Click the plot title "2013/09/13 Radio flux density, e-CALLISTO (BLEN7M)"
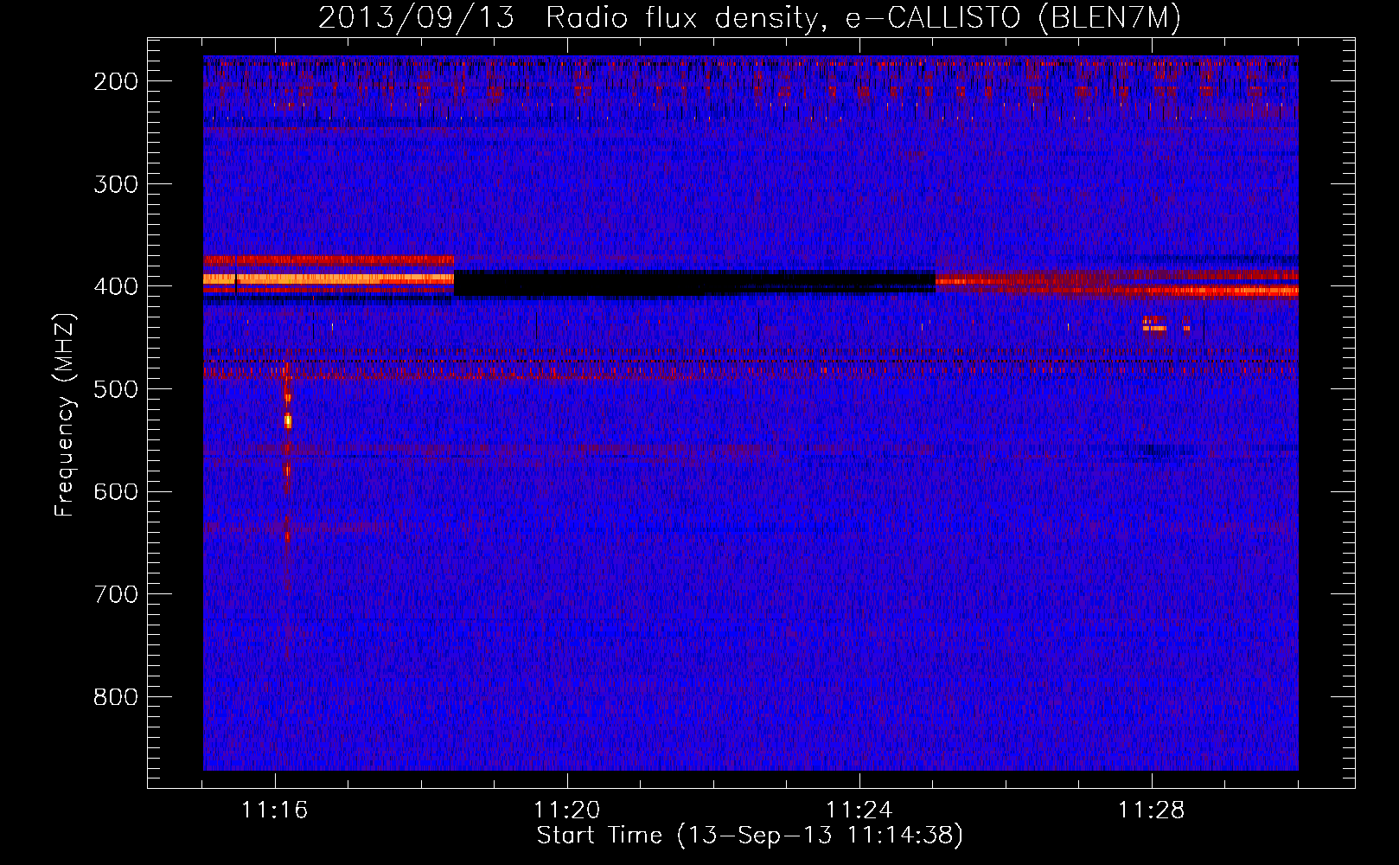This screenshot has width=1399, height=865. point(749,17)
